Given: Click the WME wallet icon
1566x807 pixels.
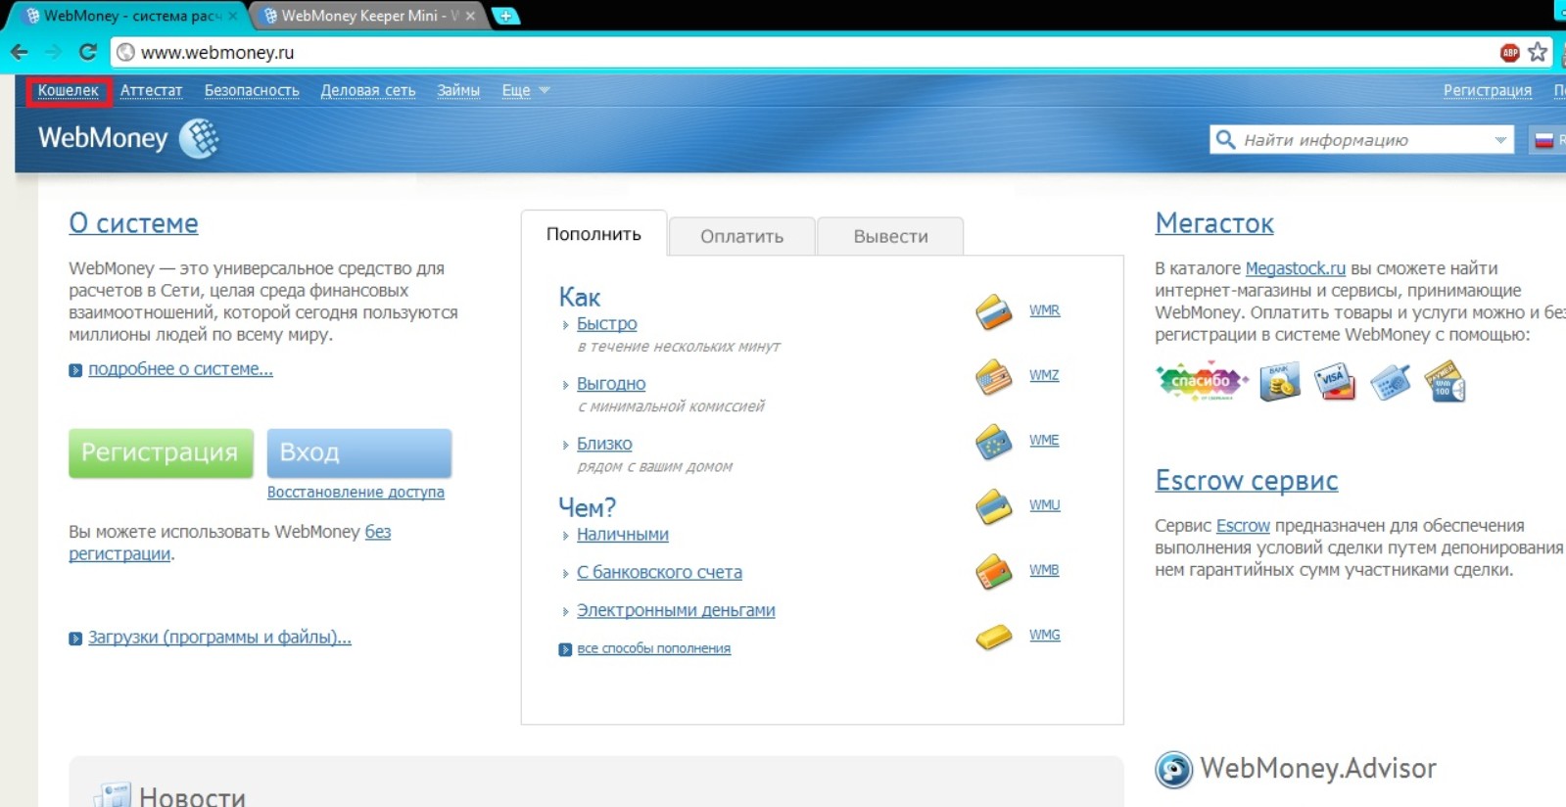Looking at the screenshot, I should point(993,442).
